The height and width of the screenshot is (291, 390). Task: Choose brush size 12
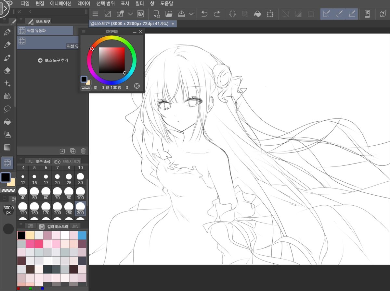23,178
